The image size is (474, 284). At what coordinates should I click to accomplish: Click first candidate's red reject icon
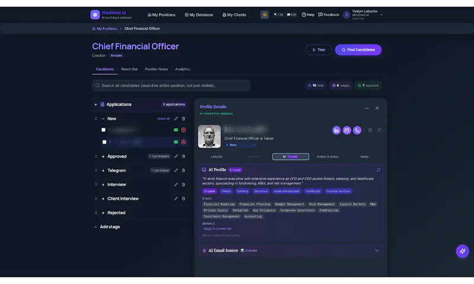pyautogui.click(x=184, y=130)
